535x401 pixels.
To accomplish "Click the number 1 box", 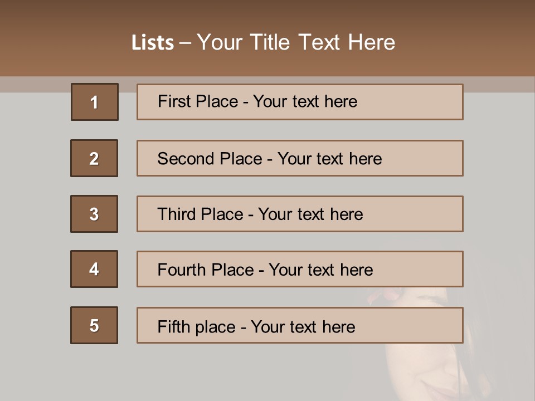I will coord(95,102).
